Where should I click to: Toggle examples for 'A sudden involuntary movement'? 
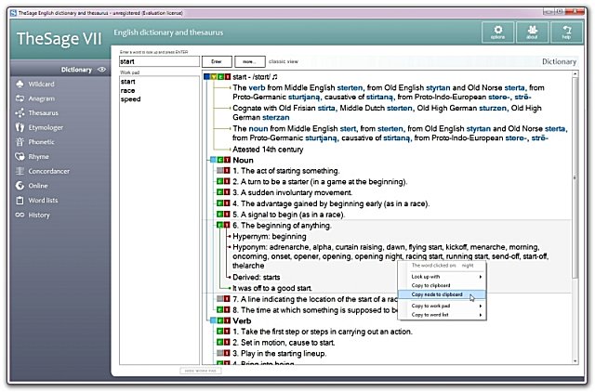coord(220,192)
